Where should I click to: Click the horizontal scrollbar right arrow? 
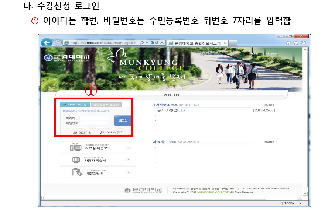click(x=300, y=198)
